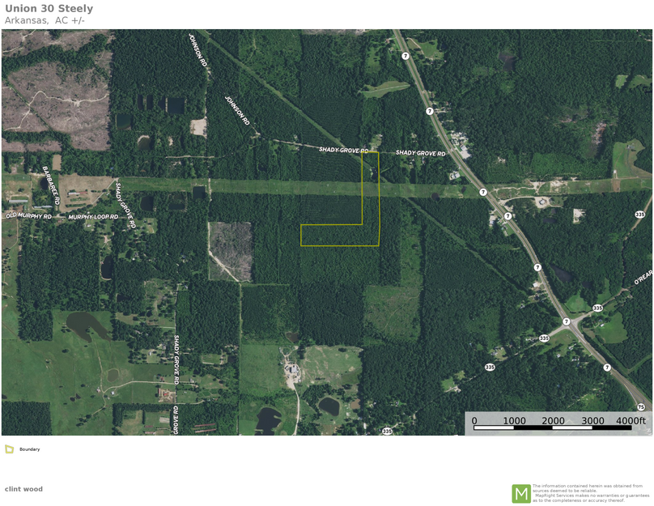This screenshot has height=506, width=654.
Task: Click the Route 335 shield on the map's right edge
Action: point(639,215)
